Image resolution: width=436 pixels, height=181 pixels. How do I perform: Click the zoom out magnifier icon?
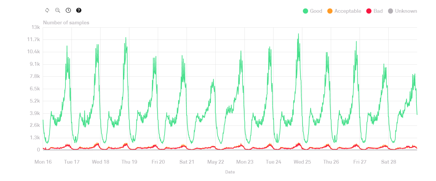58,10
